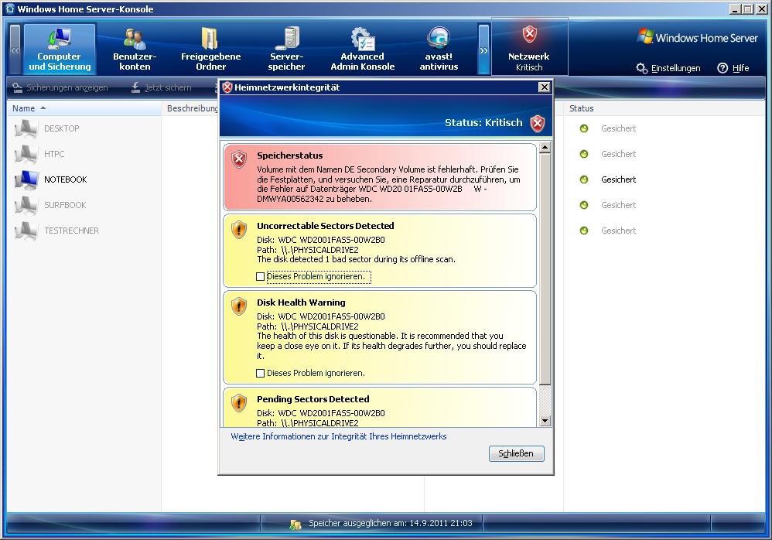Select the DESKTOP computer icon
772x540 pixels.
point(26,129)
